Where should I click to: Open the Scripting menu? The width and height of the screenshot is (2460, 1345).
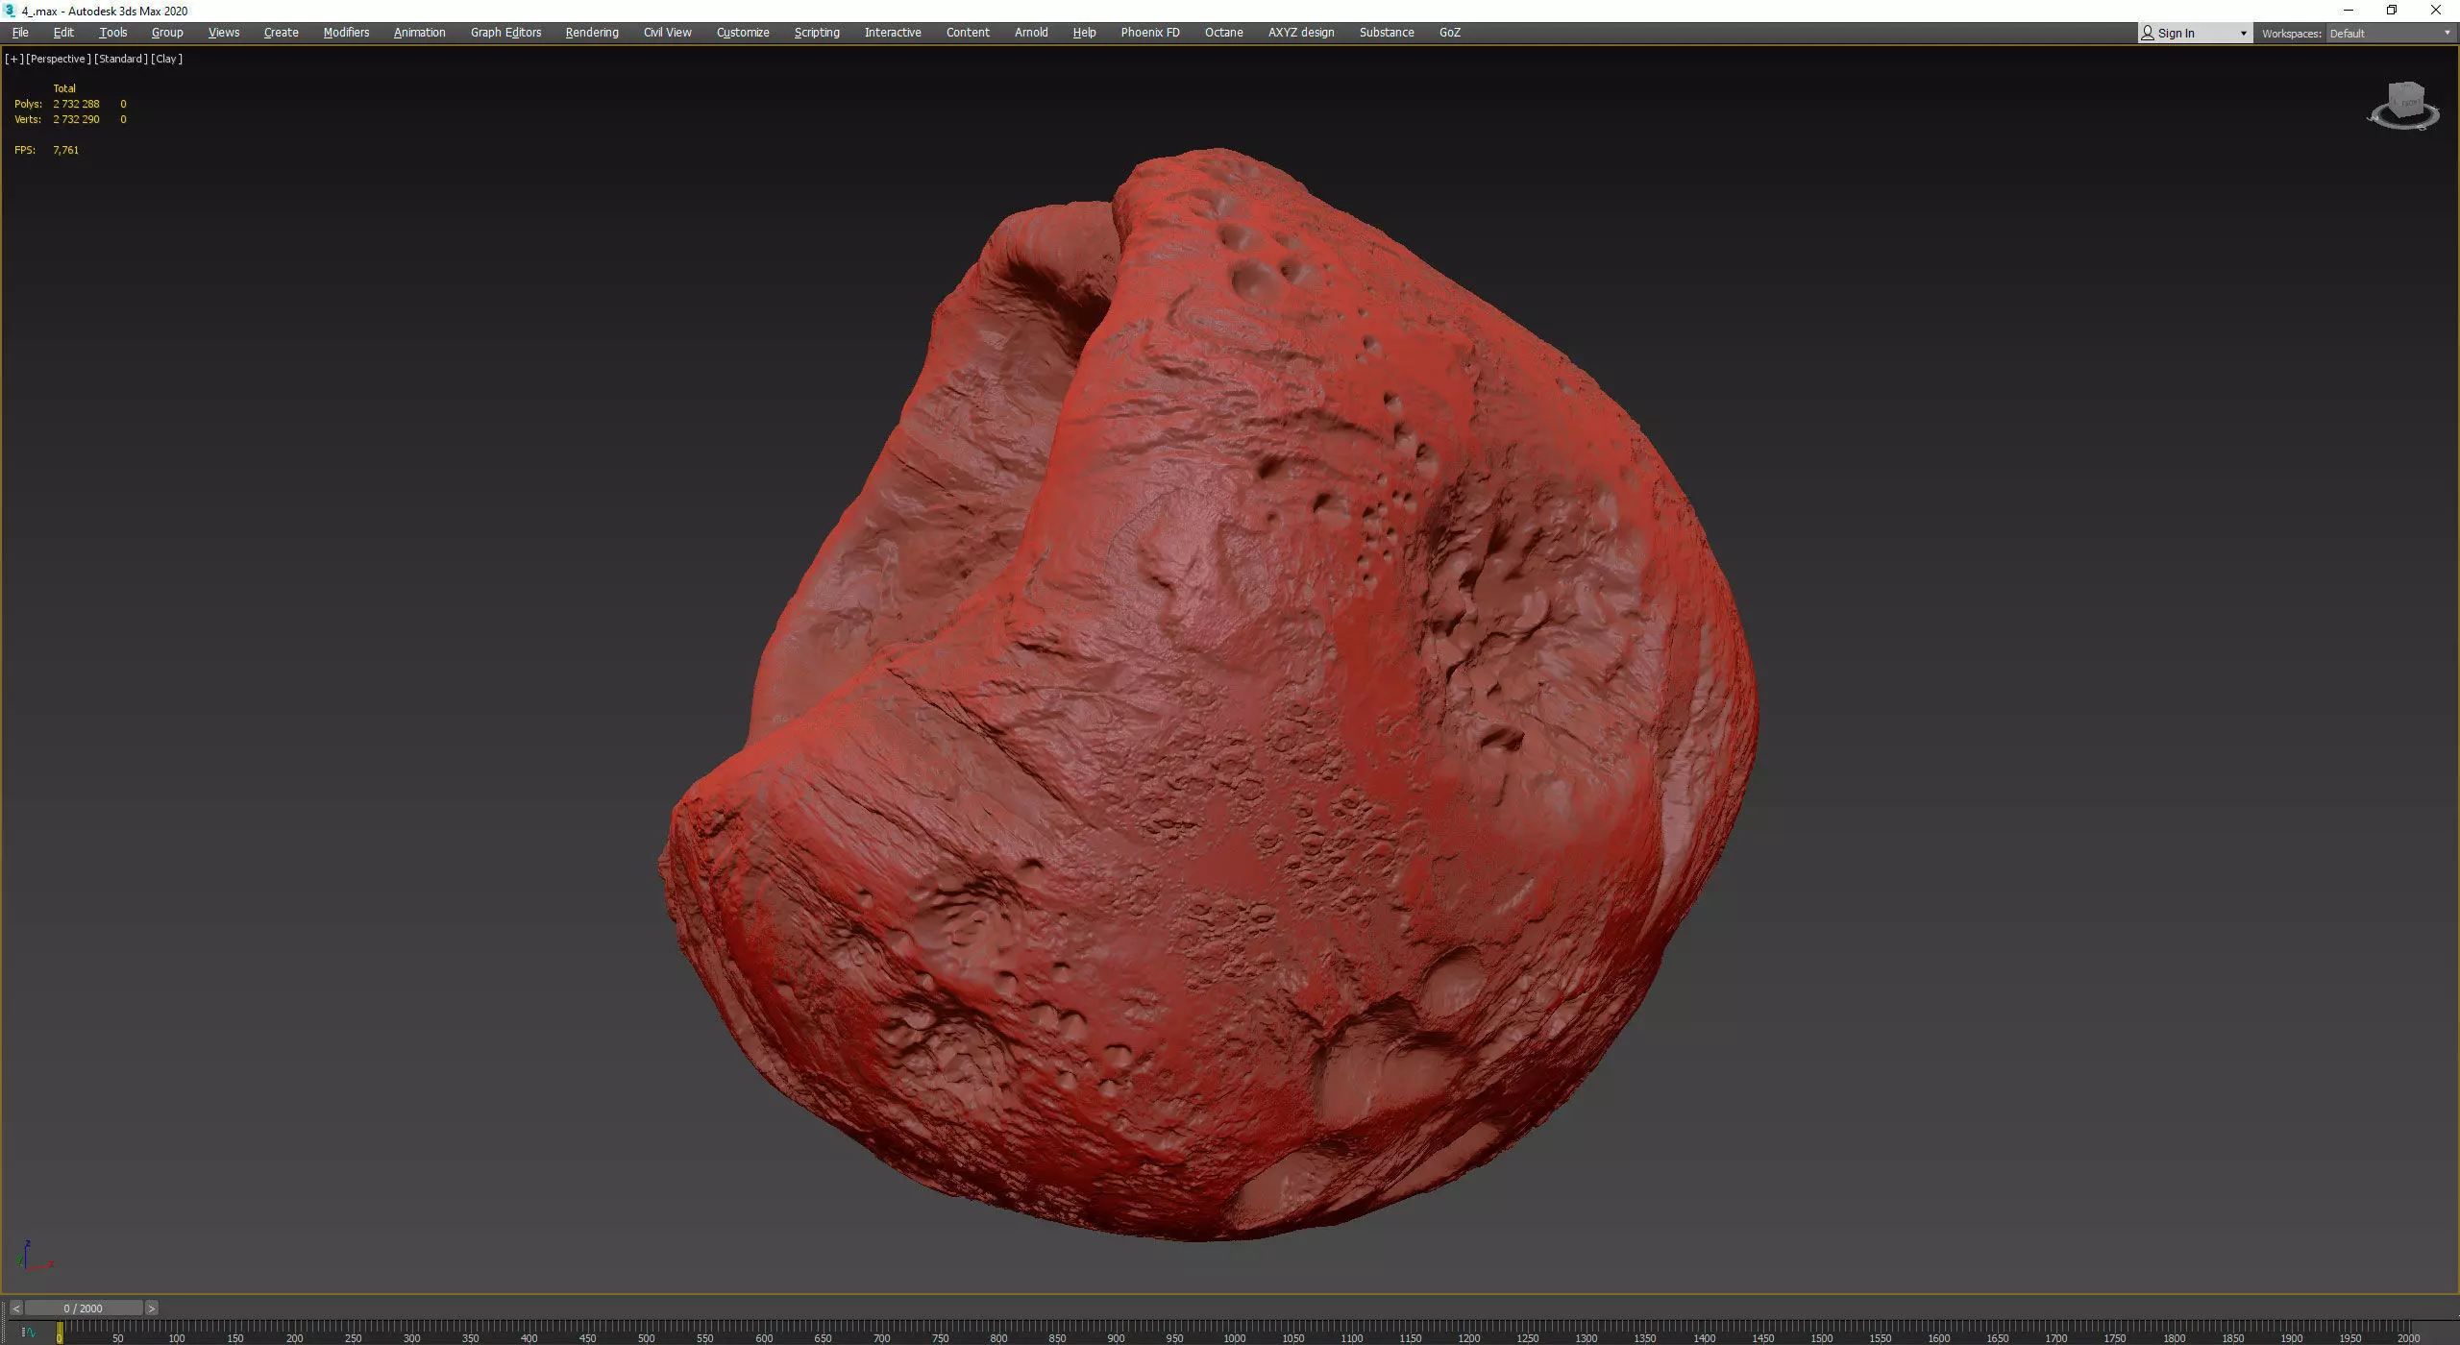(817, 33)
